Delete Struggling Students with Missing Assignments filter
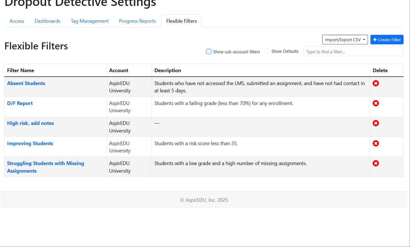The image size is (410, 247). click(x=376, y=163)
